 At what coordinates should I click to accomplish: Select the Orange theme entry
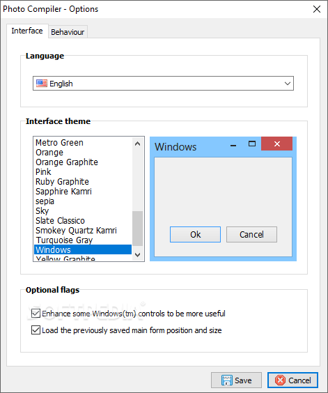[x=83, y=153]
